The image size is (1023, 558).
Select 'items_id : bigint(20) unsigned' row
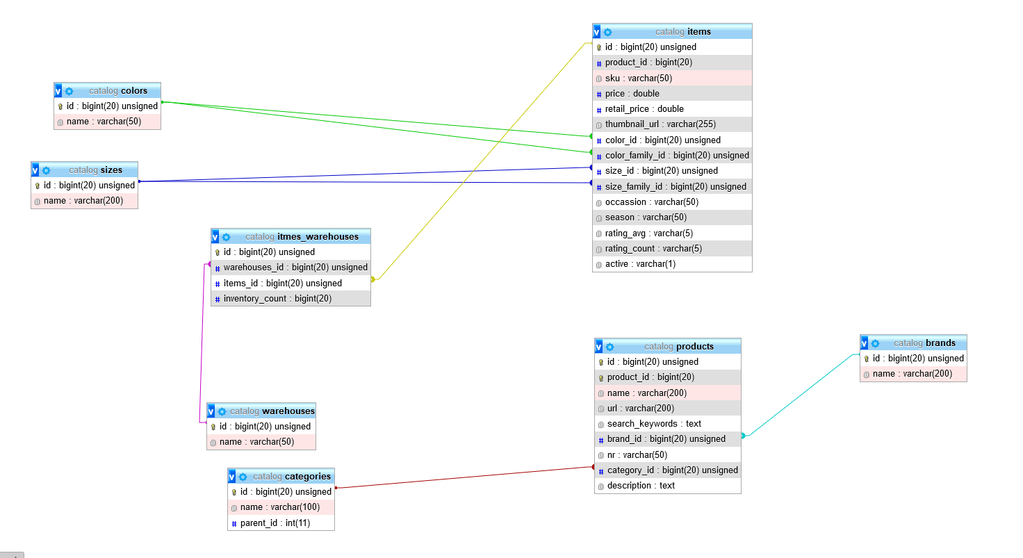290,284
